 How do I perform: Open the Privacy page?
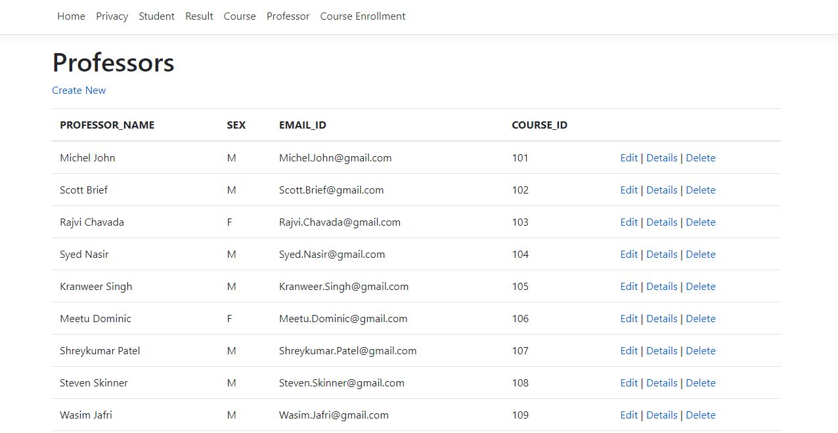pyautogui.click(x=112, y=16)
